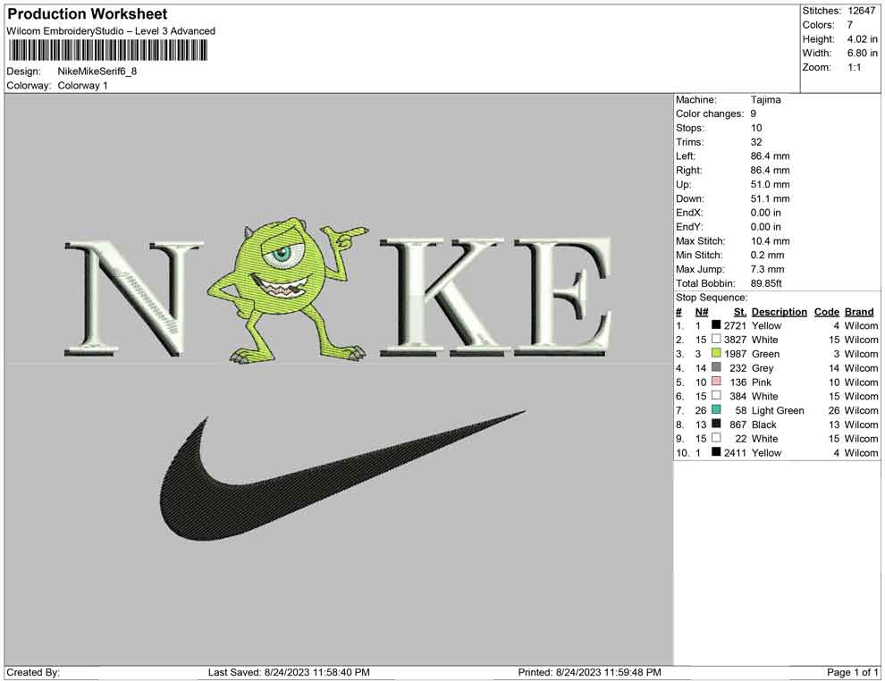The width and height of the screenshot is (885, 681).
Task: Click the embroidered letter E
Action: tap(563, 298)
